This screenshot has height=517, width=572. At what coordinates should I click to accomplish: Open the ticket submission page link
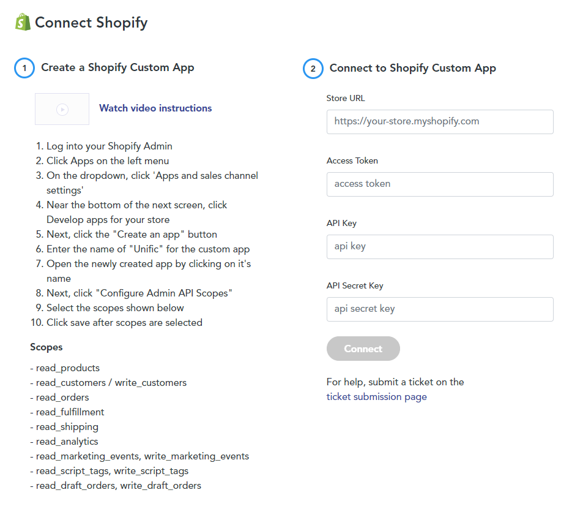pyautogui.click(x=376, y=397)
